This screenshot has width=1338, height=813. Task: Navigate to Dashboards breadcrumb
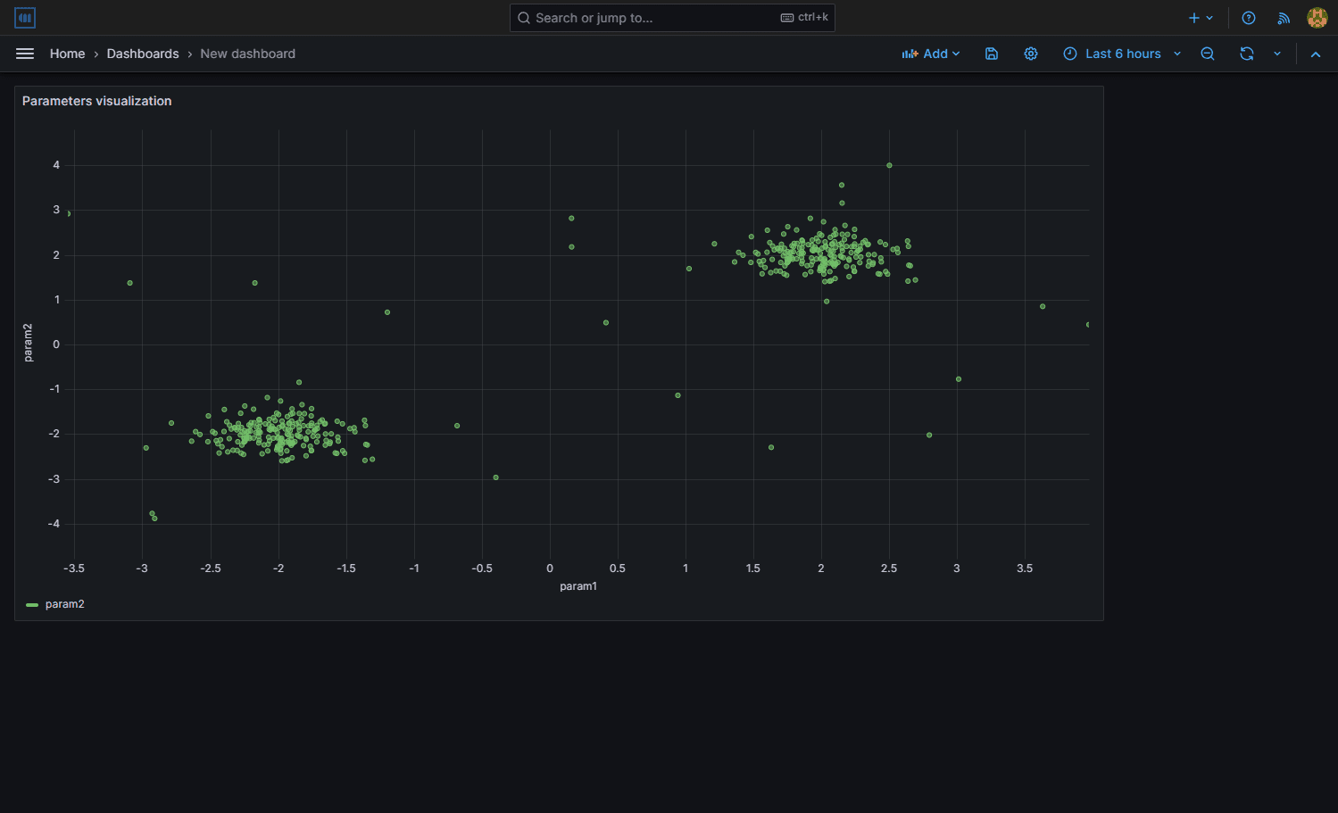143,54
